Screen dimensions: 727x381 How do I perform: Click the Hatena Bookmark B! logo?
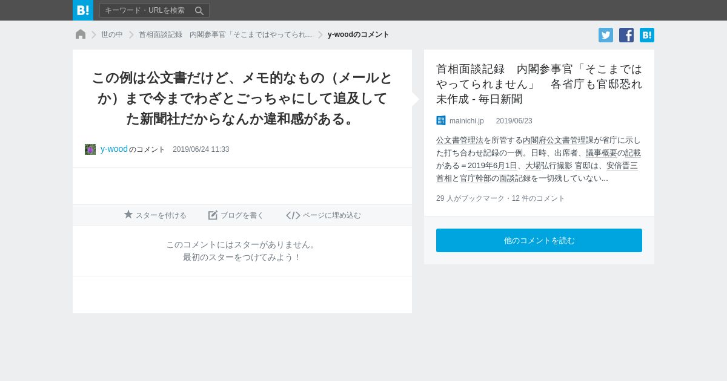point(83,10)
